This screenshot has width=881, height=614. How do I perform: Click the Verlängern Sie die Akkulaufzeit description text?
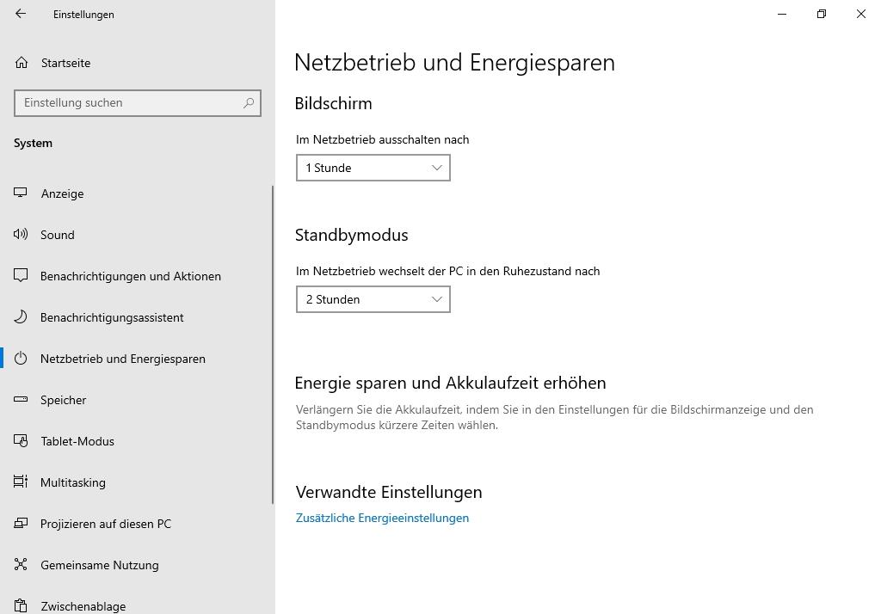click(x=555, y=417)
